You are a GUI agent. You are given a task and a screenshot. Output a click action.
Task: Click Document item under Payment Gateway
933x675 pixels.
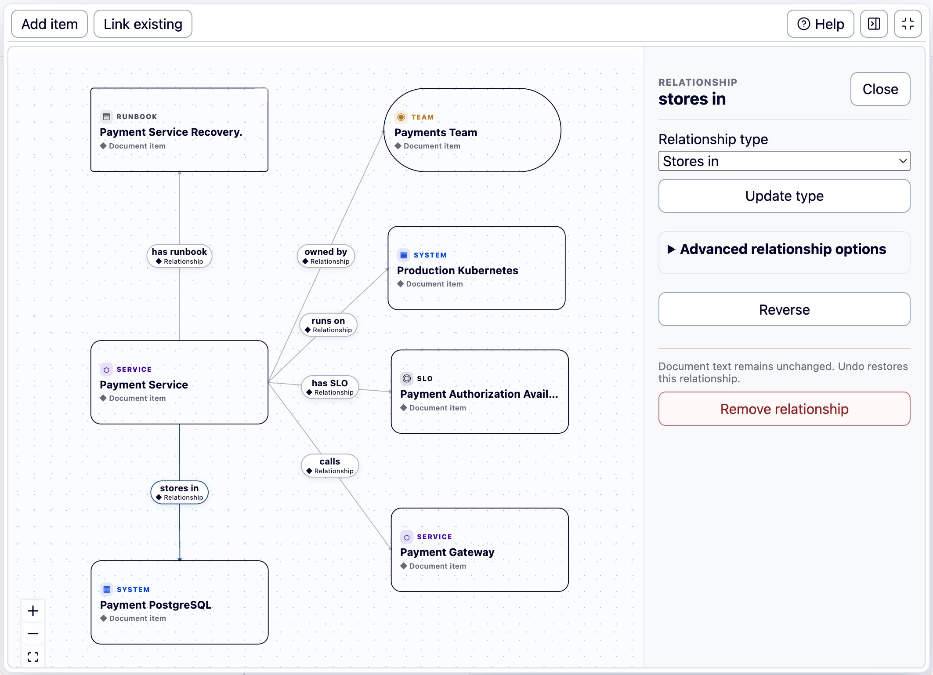pyautogui.click(x=433, y=566)
